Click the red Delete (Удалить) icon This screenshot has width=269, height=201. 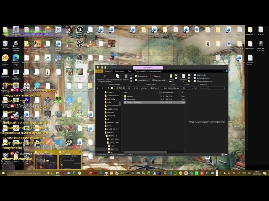point(153,76)
